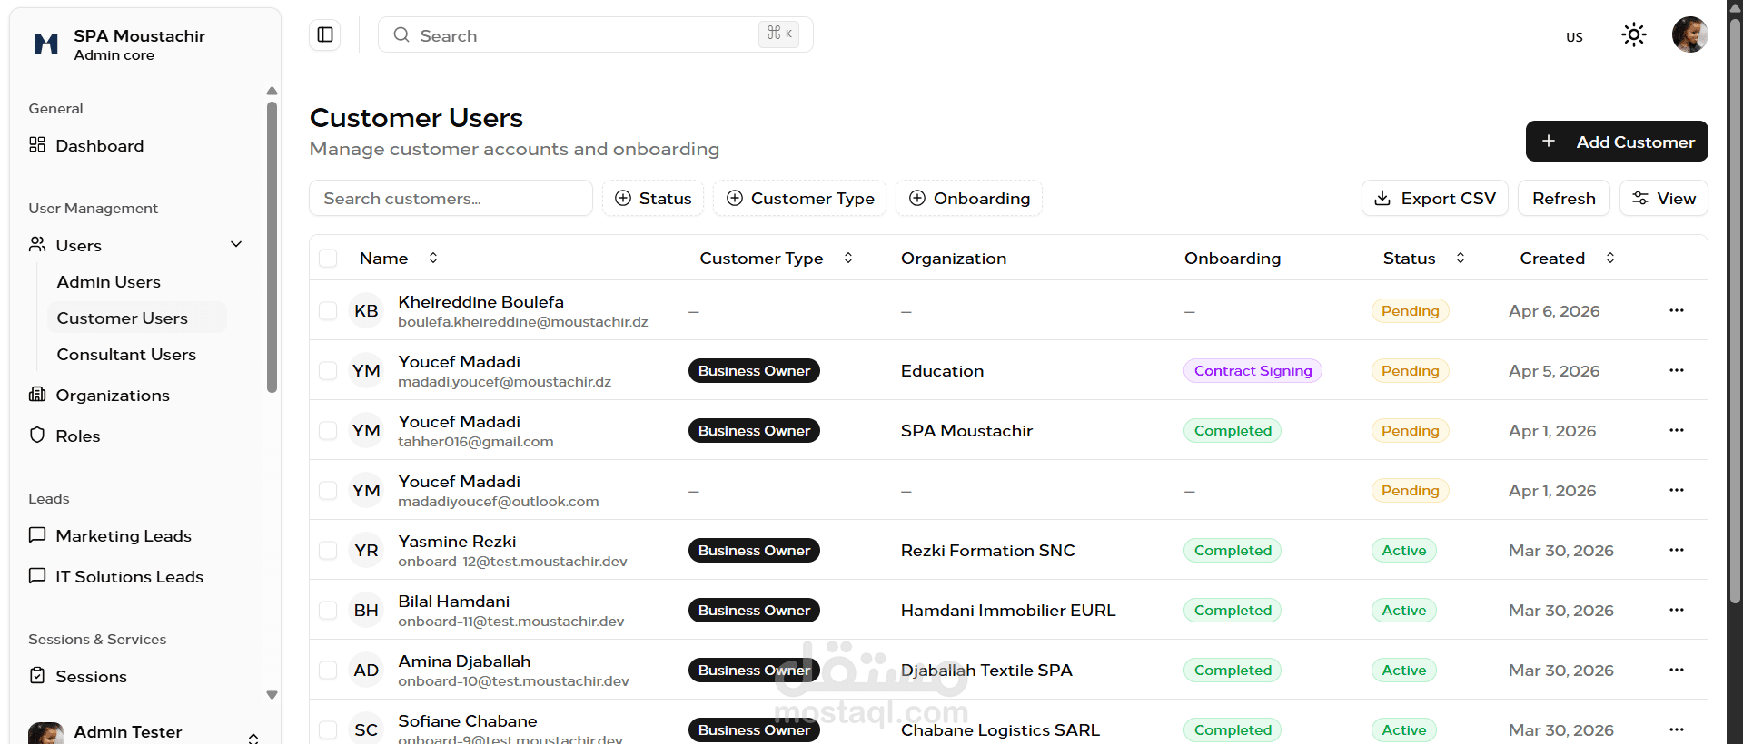Image resolution: width=1743 pixels, height=744 pixels.
Task: Open Marketing Leads in sidebar
Action: pyautogui.click(x=124, y=536)
